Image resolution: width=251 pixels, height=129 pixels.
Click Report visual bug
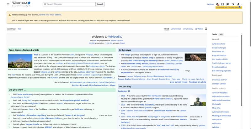(x=219, y=67)
